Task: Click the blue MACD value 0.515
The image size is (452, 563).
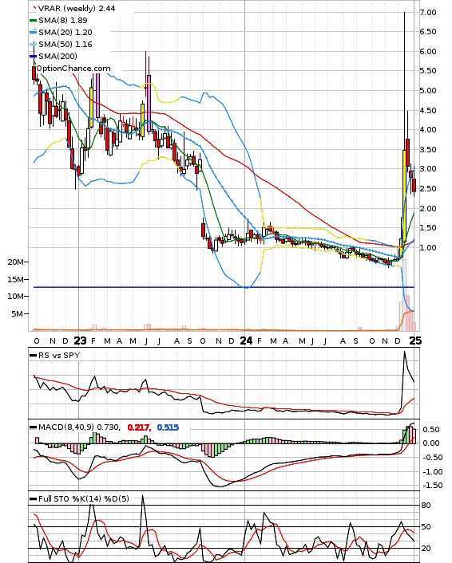Action: coord(168,427)
